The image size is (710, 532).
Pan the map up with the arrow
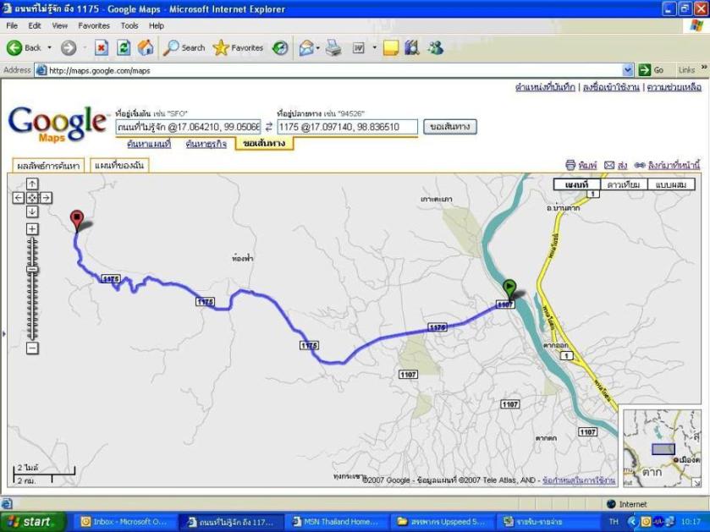[32, 184]
